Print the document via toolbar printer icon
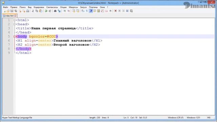The height and width of the screenshot is (122, 217). point(28,11)
